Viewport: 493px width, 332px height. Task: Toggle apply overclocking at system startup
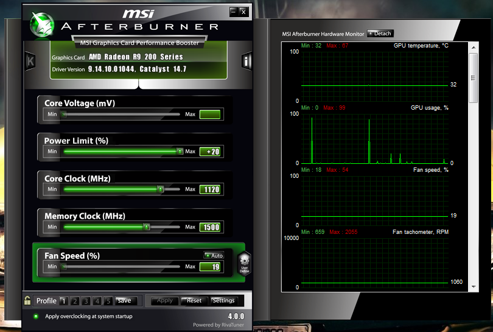(36, 316)
